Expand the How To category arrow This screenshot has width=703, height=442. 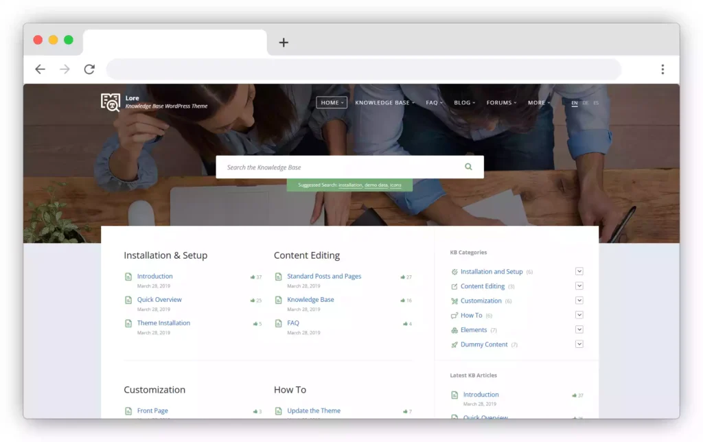point(579,315)
